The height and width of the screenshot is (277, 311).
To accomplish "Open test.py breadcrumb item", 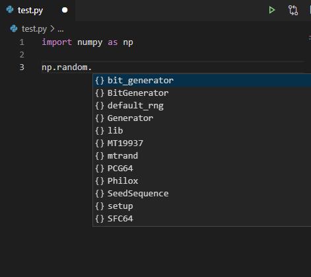I will point(34,29).
